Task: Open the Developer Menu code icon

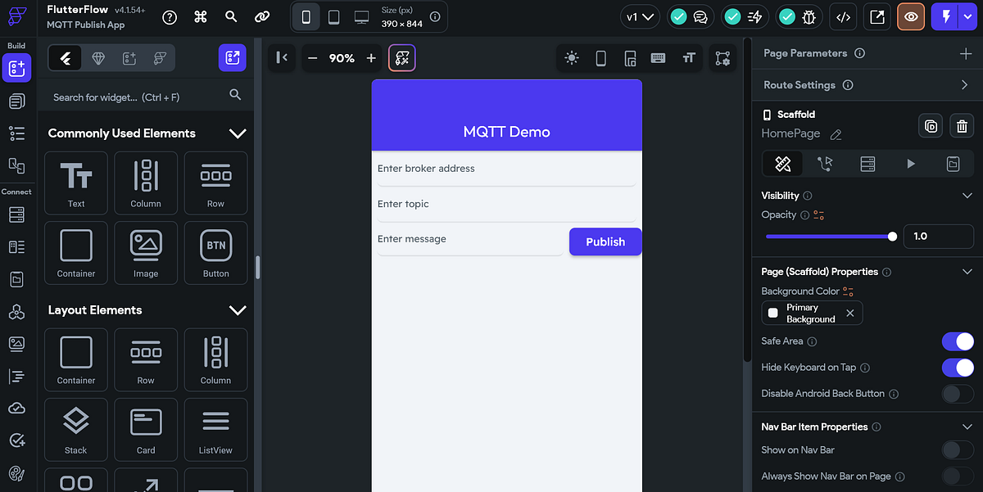Action: 843,16
